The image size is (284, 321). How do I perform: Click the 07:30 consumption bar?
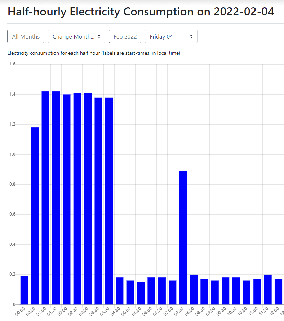[x=183, y=238]
